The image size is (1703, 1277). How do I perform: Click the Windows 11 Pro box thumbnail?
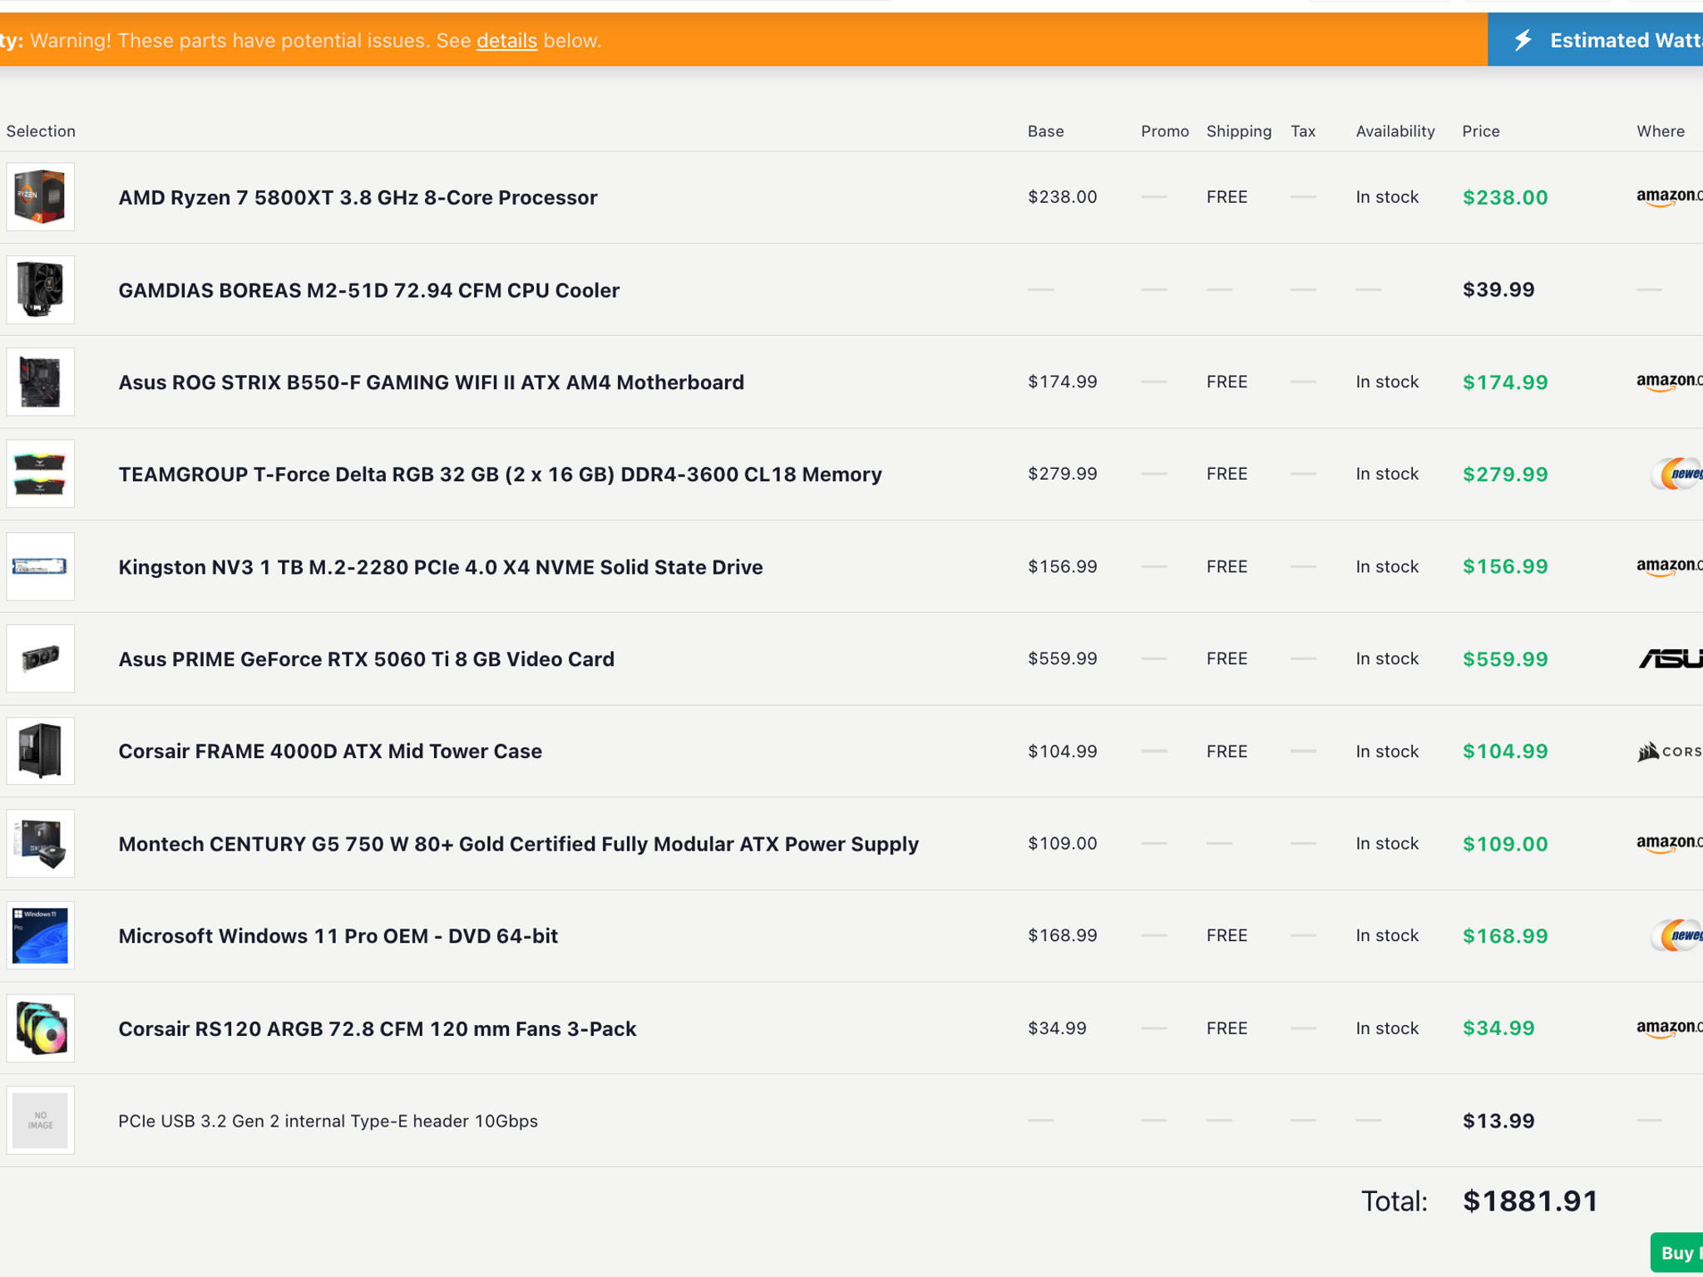(40, 935)
